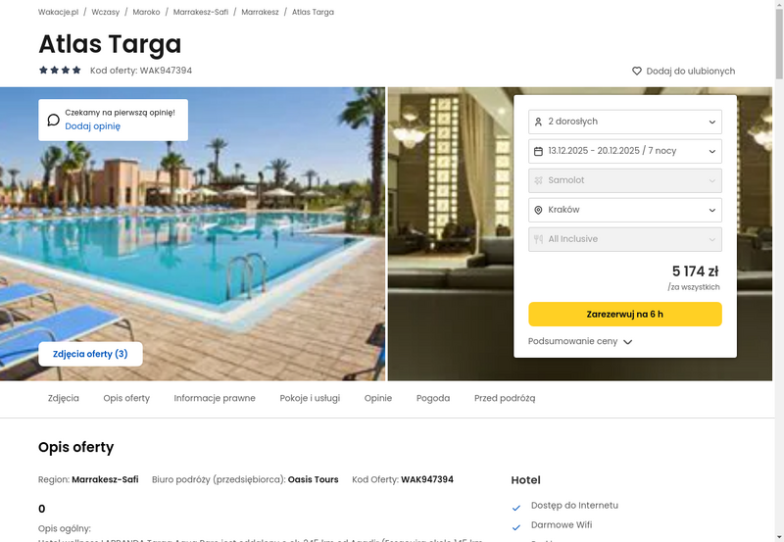
Task: Open the trip dates dropdown
Action: [x=625, y=151]
